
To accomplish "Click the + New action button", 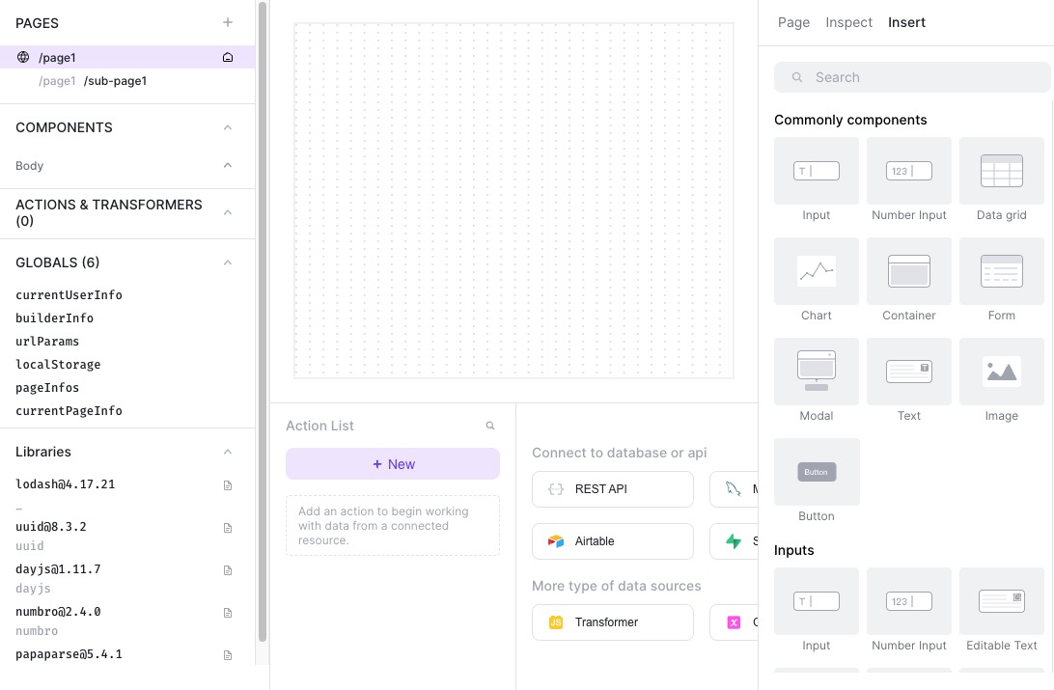I will tap(393, 463).
